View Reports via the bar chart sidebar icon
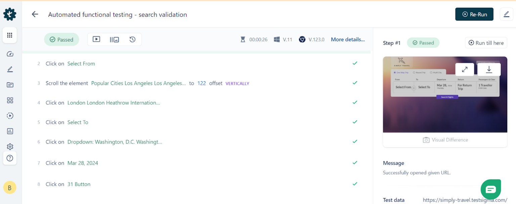Image resolution: width=516 pixels, height=204 pixels. [10, 131]
